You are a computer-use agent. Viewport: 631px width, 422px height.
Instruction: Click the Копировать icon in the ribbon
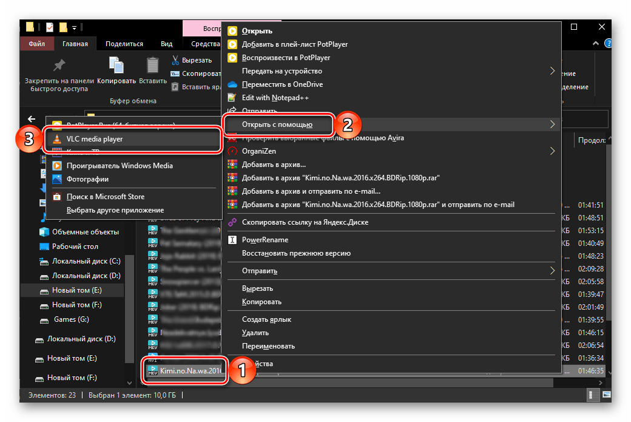(116, 65)
